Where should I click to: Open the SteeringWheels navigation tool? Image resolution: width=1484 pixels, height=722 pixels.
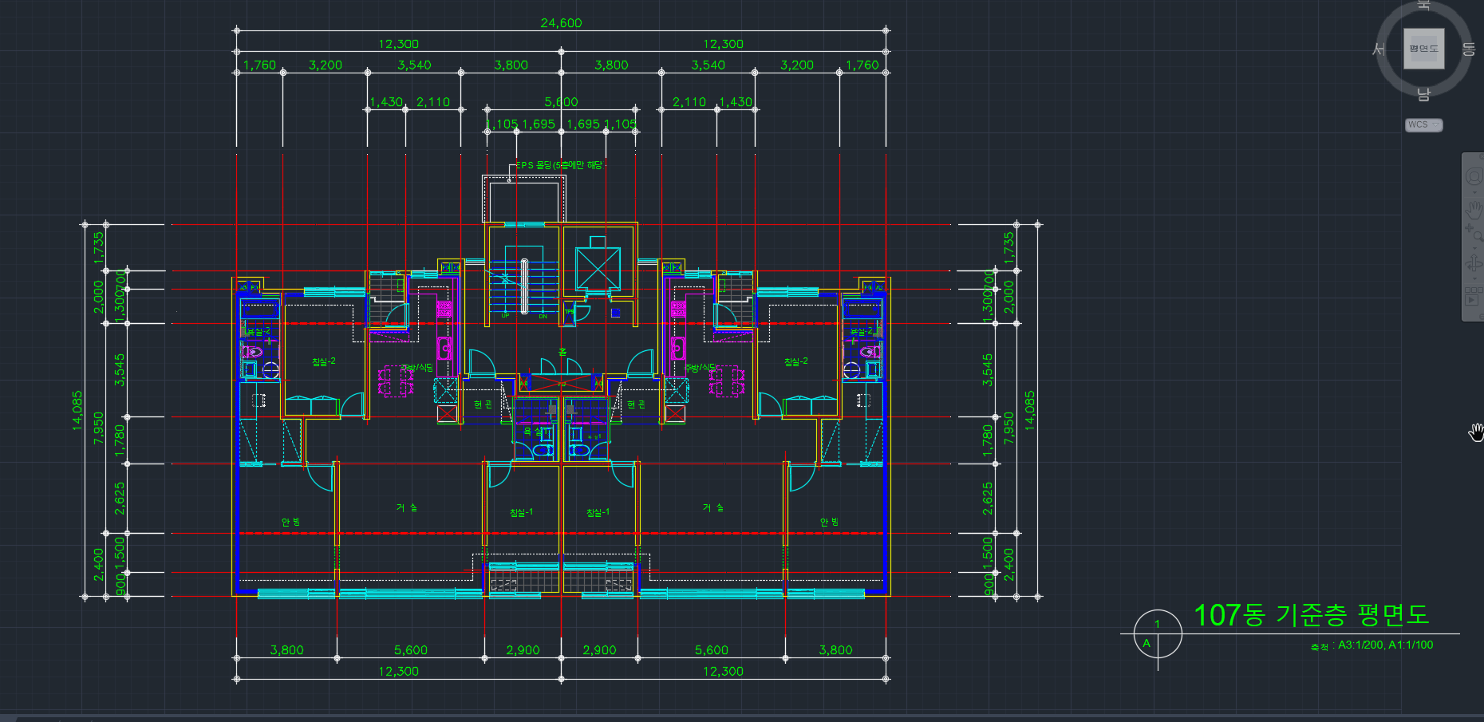[x=1474, y=176]
